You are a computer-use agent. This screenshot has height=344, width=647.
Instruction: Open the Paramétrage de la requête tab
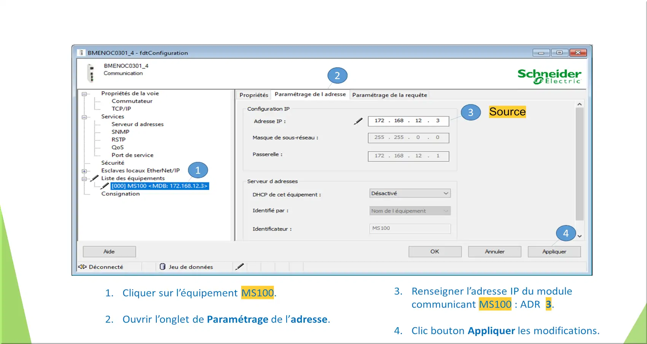(390, 95)
